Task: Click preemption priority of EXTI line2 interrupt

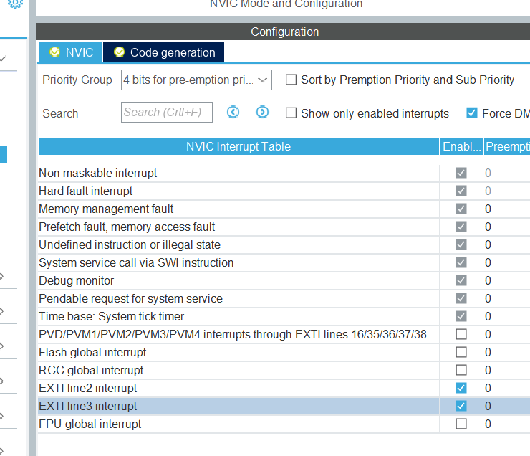Action: click(x=506, y=389)
